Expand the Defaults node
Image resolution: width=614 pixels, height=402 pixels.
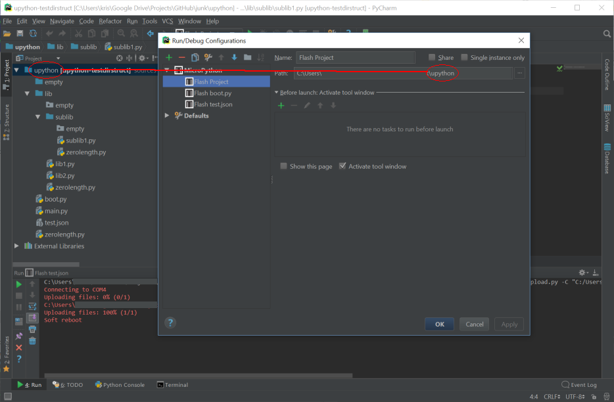tap(167, 116)
